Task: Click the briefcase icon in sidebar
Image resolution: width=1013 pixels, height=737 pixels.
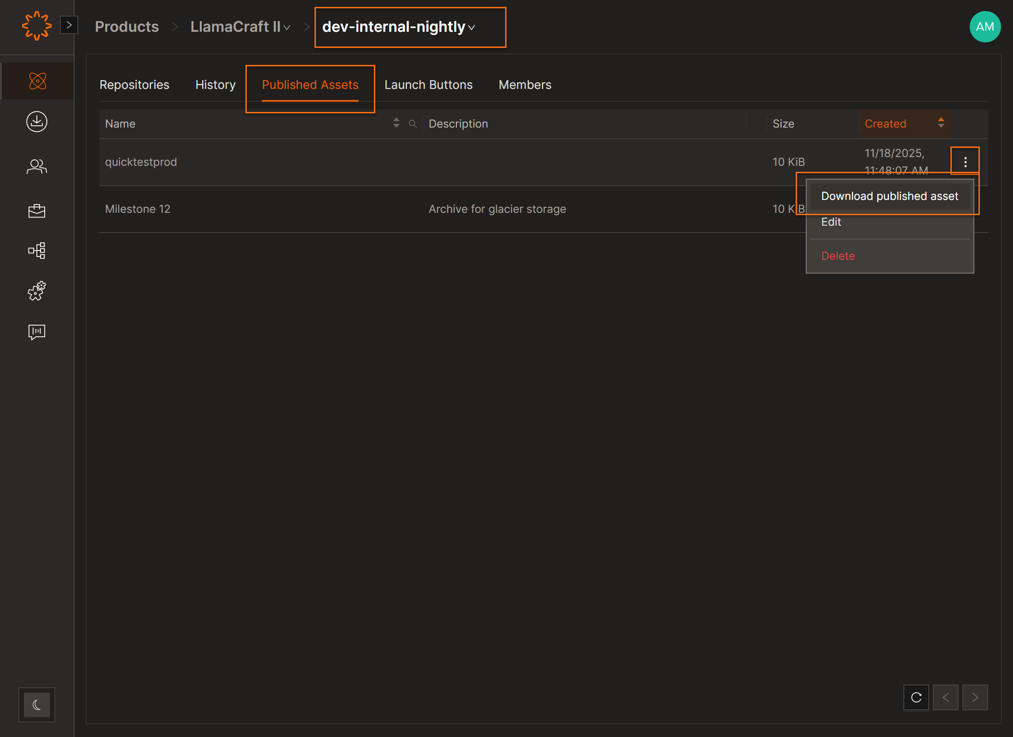Action: coord(37,211)
